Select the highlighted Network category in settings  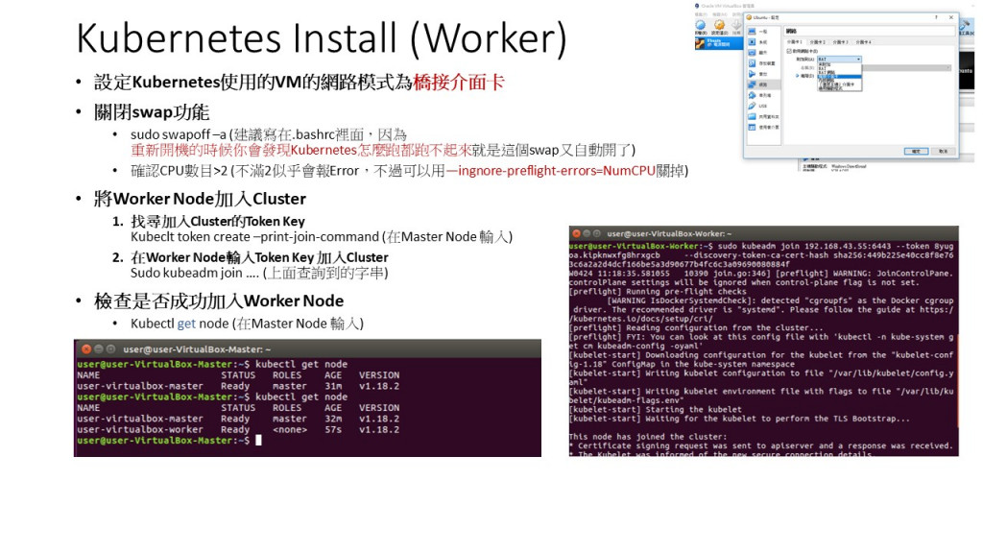coord(763,84)
